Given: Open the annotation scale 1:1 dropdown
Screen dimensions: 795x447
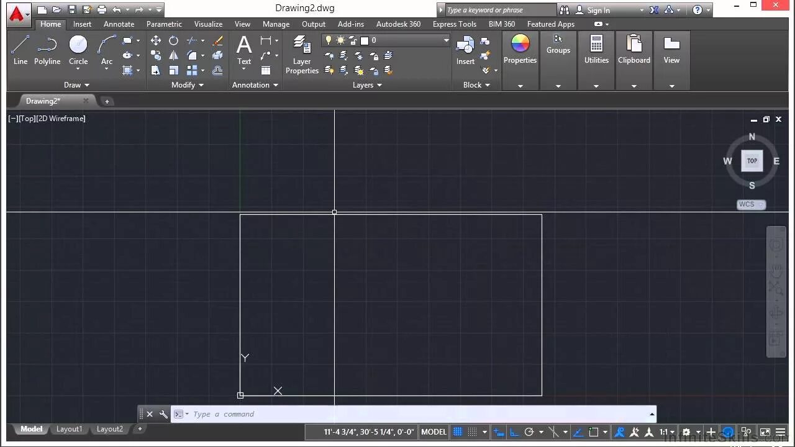Looking at the screenshot, I should (667, 432).
